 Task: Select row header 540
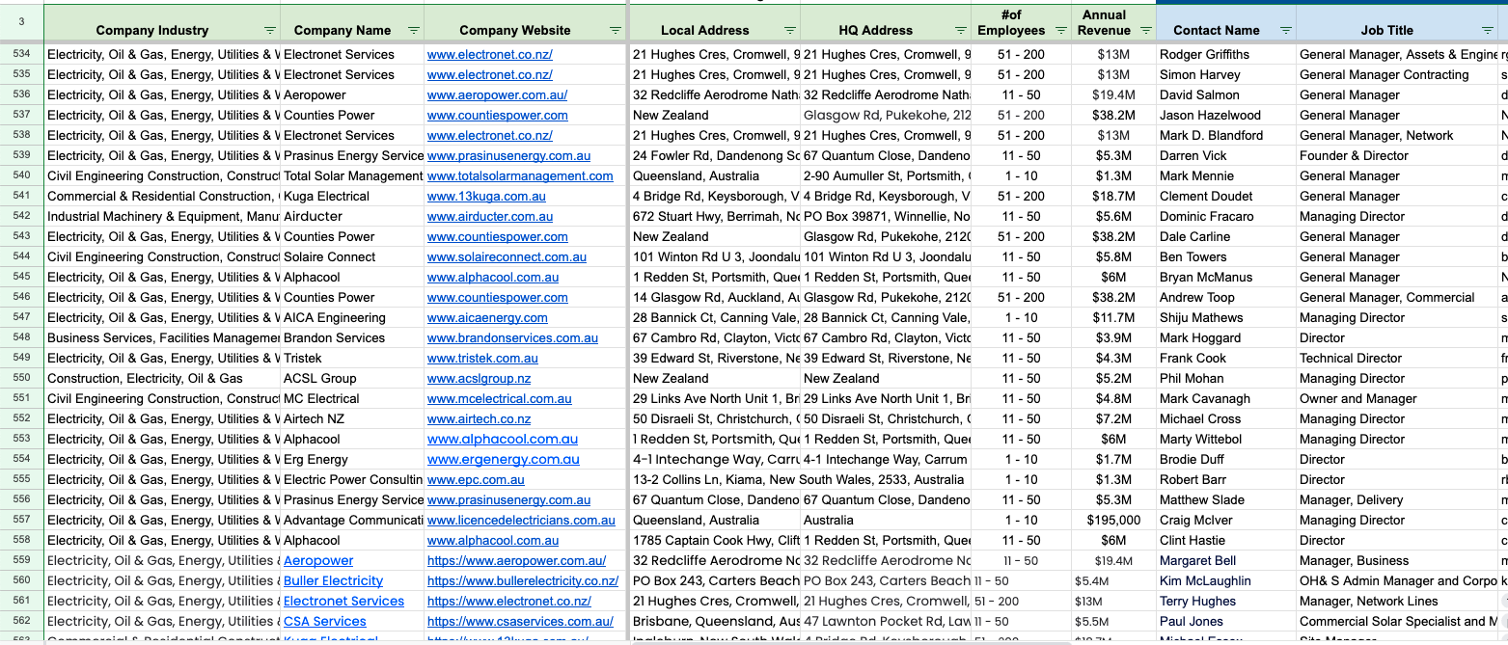21,175
